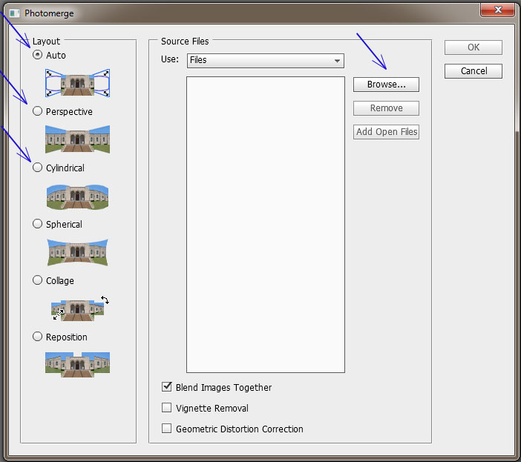This screenshot has height=462, width=521.
Task: Click the Cylindrical layout preview image
Action: (x=77, y=197)
